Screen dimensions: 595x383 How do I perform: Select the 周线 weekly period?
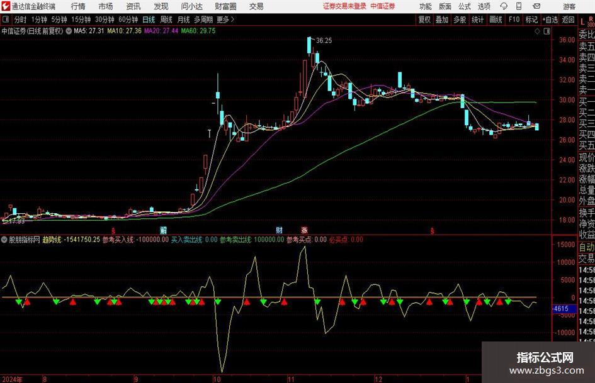point(166,19)
